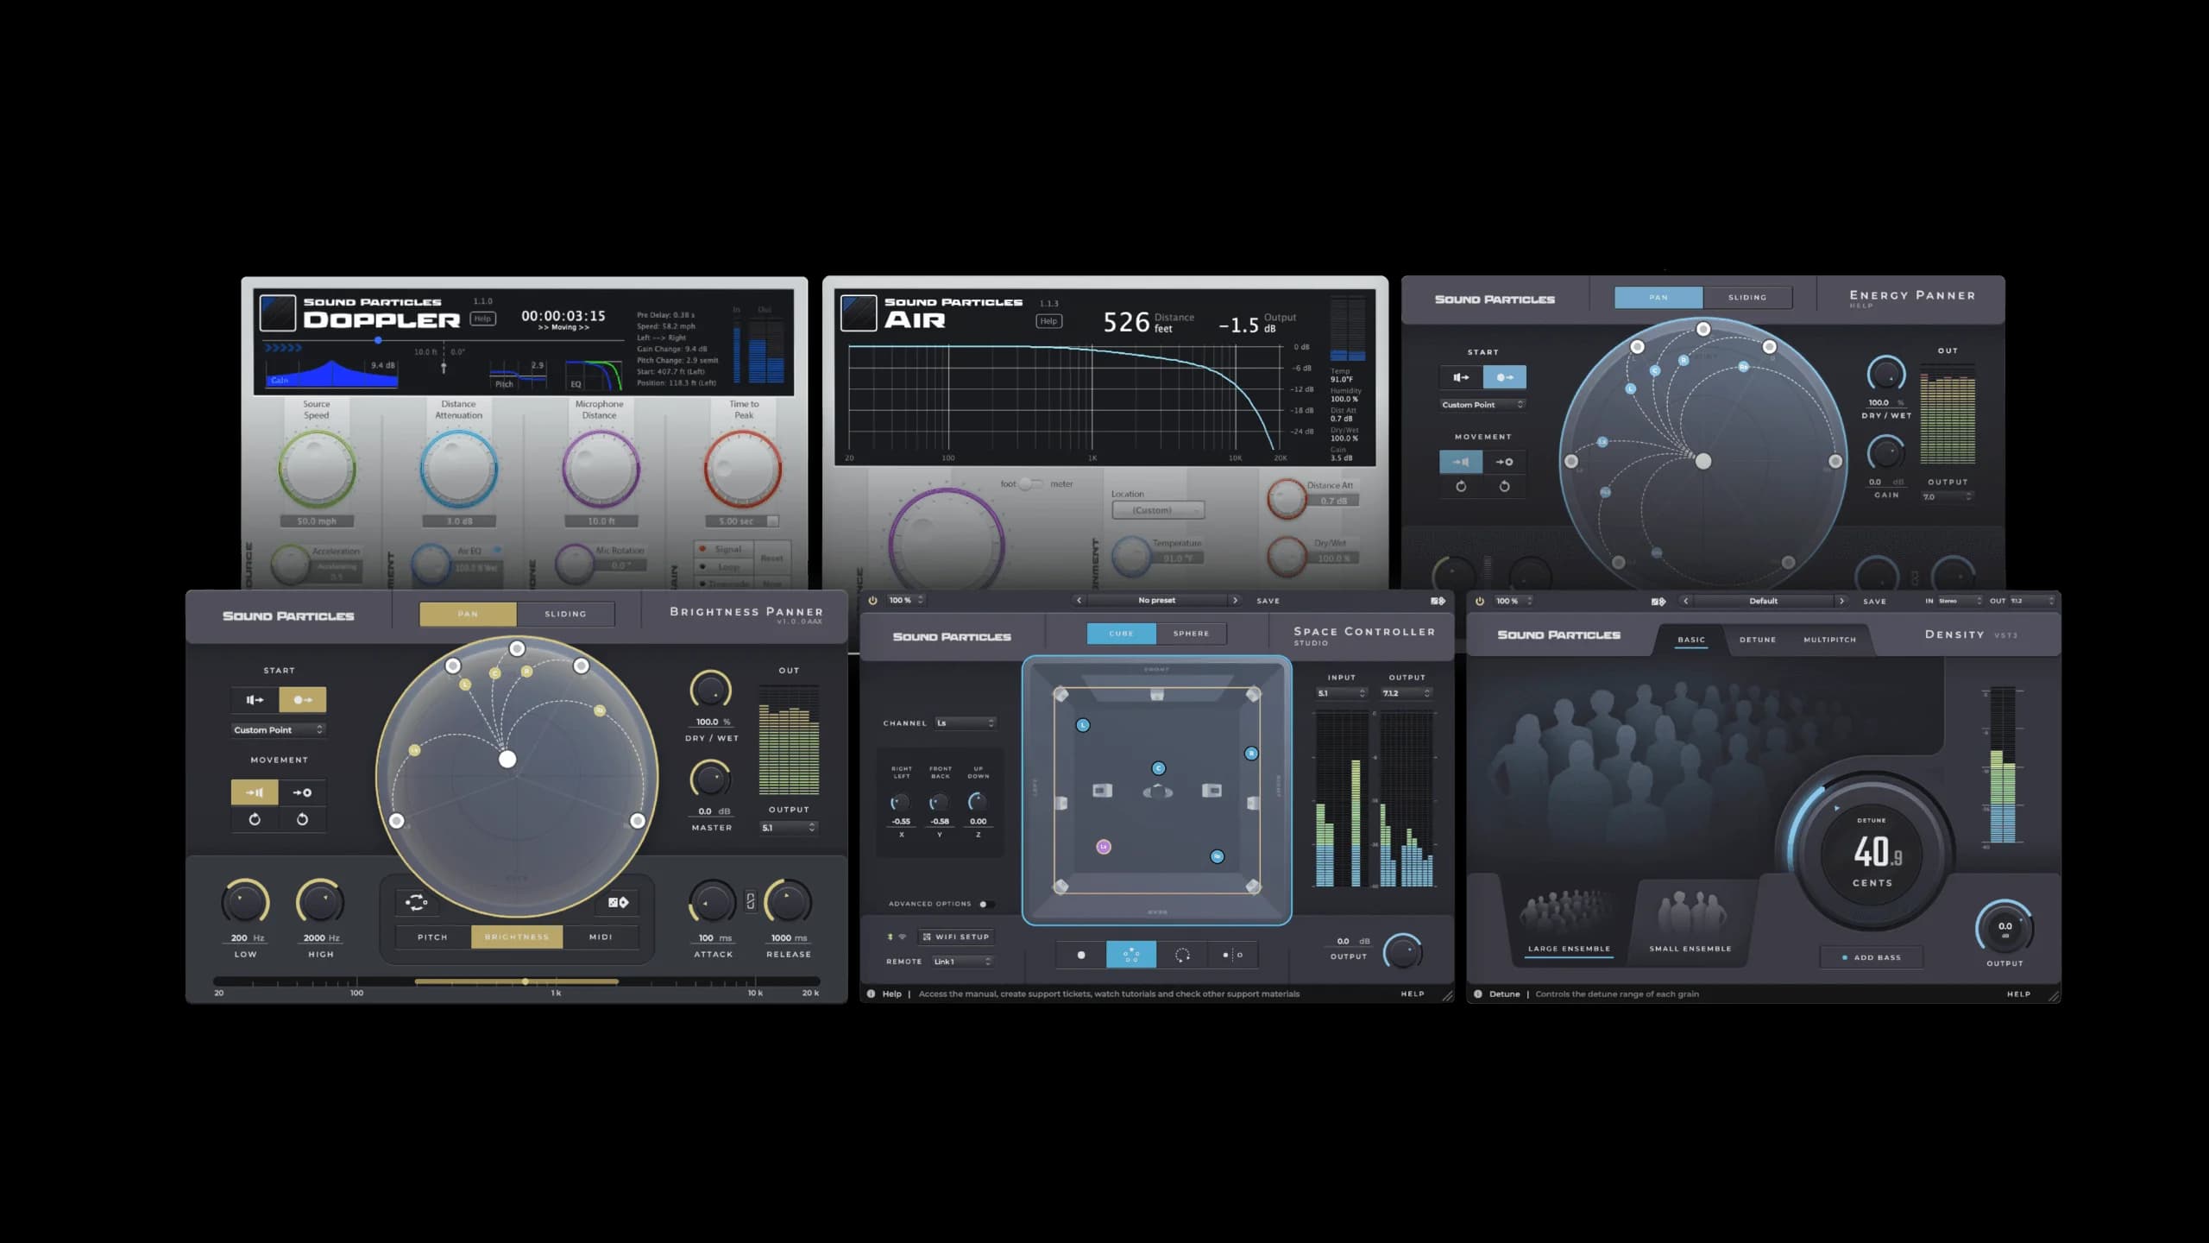Click the Add Bass button in Density
This screenshot has height=1243, width=2209.
1871,956
